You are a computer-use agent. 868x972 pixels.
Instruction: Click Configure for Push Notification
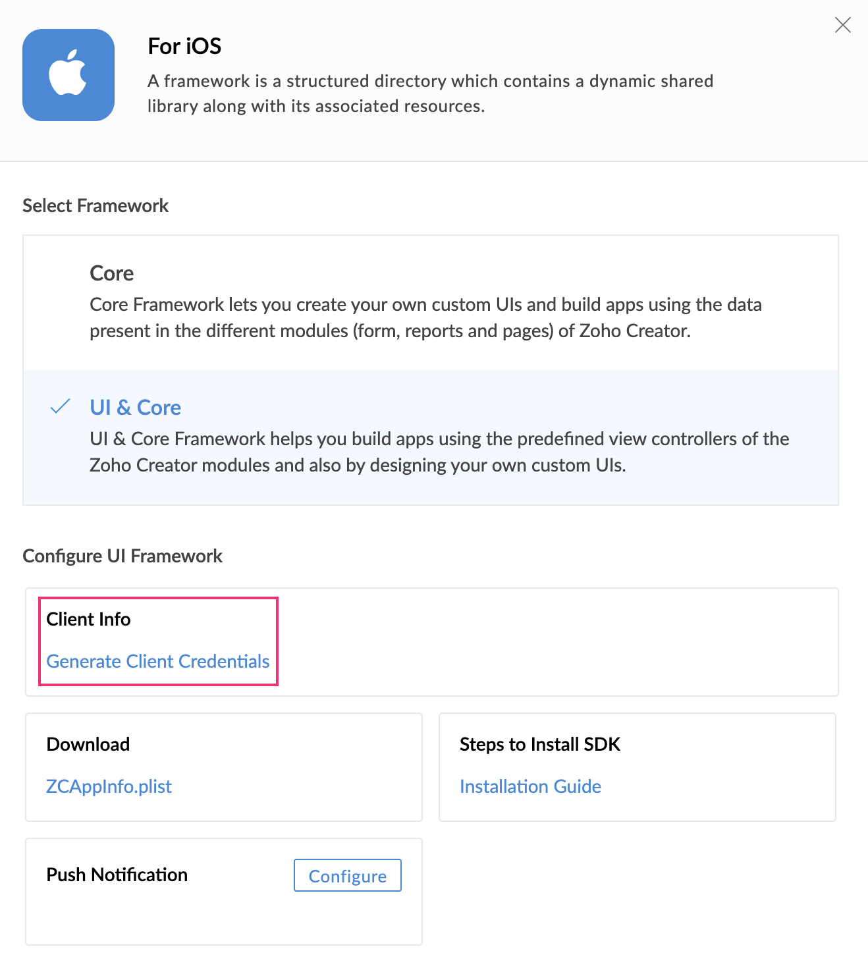click(348, 875)
